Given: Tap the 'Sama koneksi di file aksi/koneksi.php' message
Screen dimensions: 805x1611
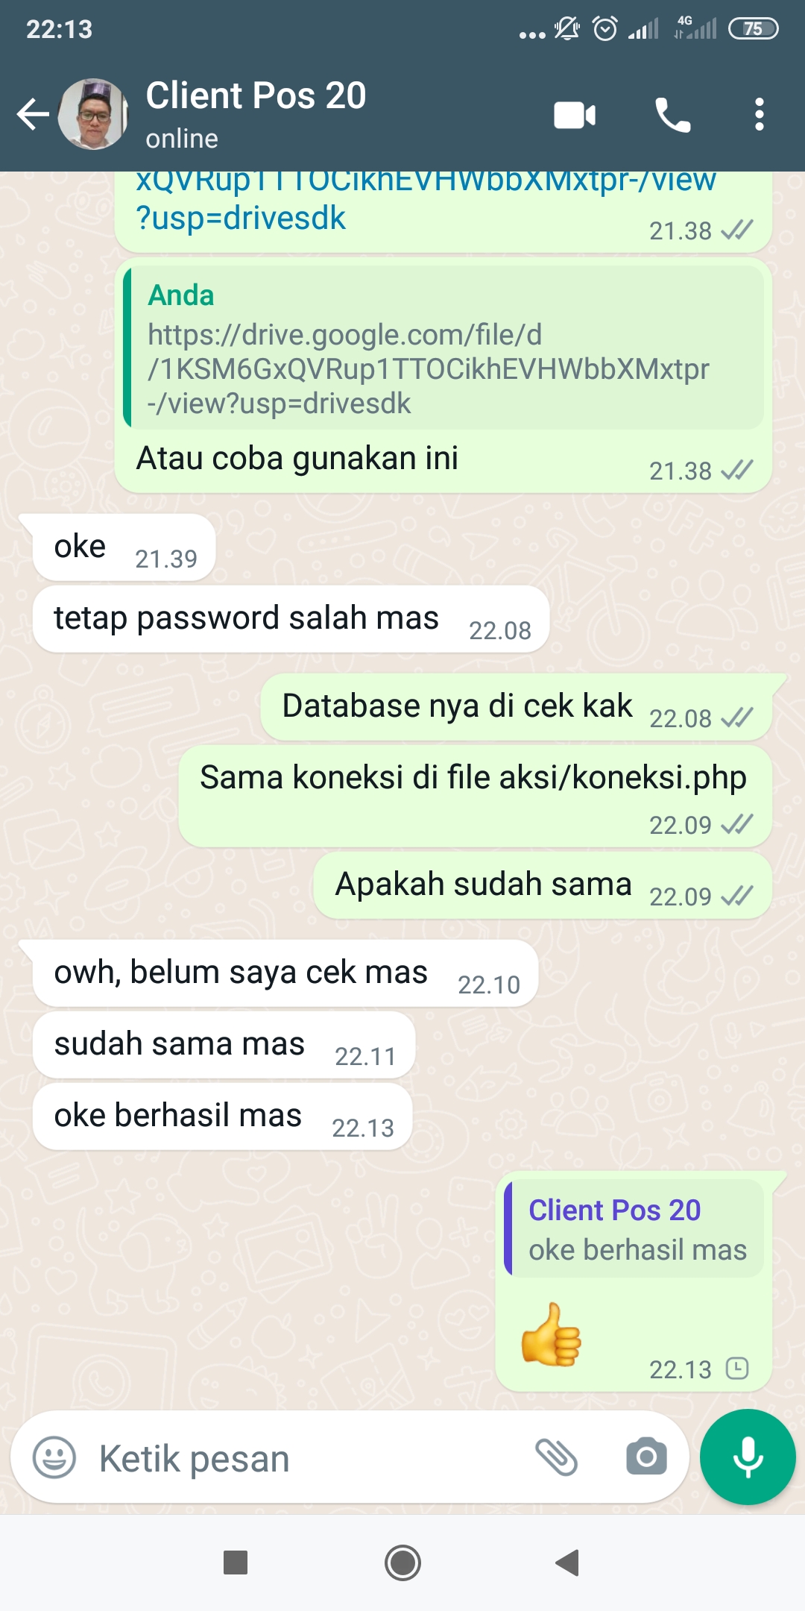Looking at the screenshot, I should [x=475, y=796].
